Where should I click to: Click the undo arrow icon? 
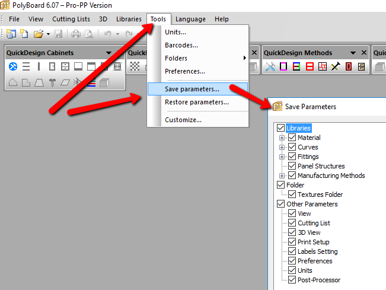107,34
